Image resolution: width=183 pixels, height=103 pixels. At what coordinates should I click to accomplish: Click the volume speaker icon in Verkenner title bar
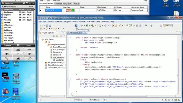pos(30,3)
